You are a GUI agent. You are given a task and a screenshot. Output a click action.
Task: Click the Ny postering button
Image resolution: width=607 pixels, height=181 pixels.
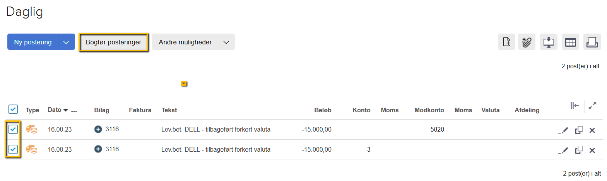[x=33, y=42]
